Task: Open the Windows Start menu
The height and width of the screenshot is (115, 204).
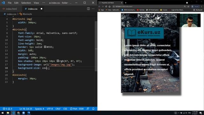Action: point(3,113)
